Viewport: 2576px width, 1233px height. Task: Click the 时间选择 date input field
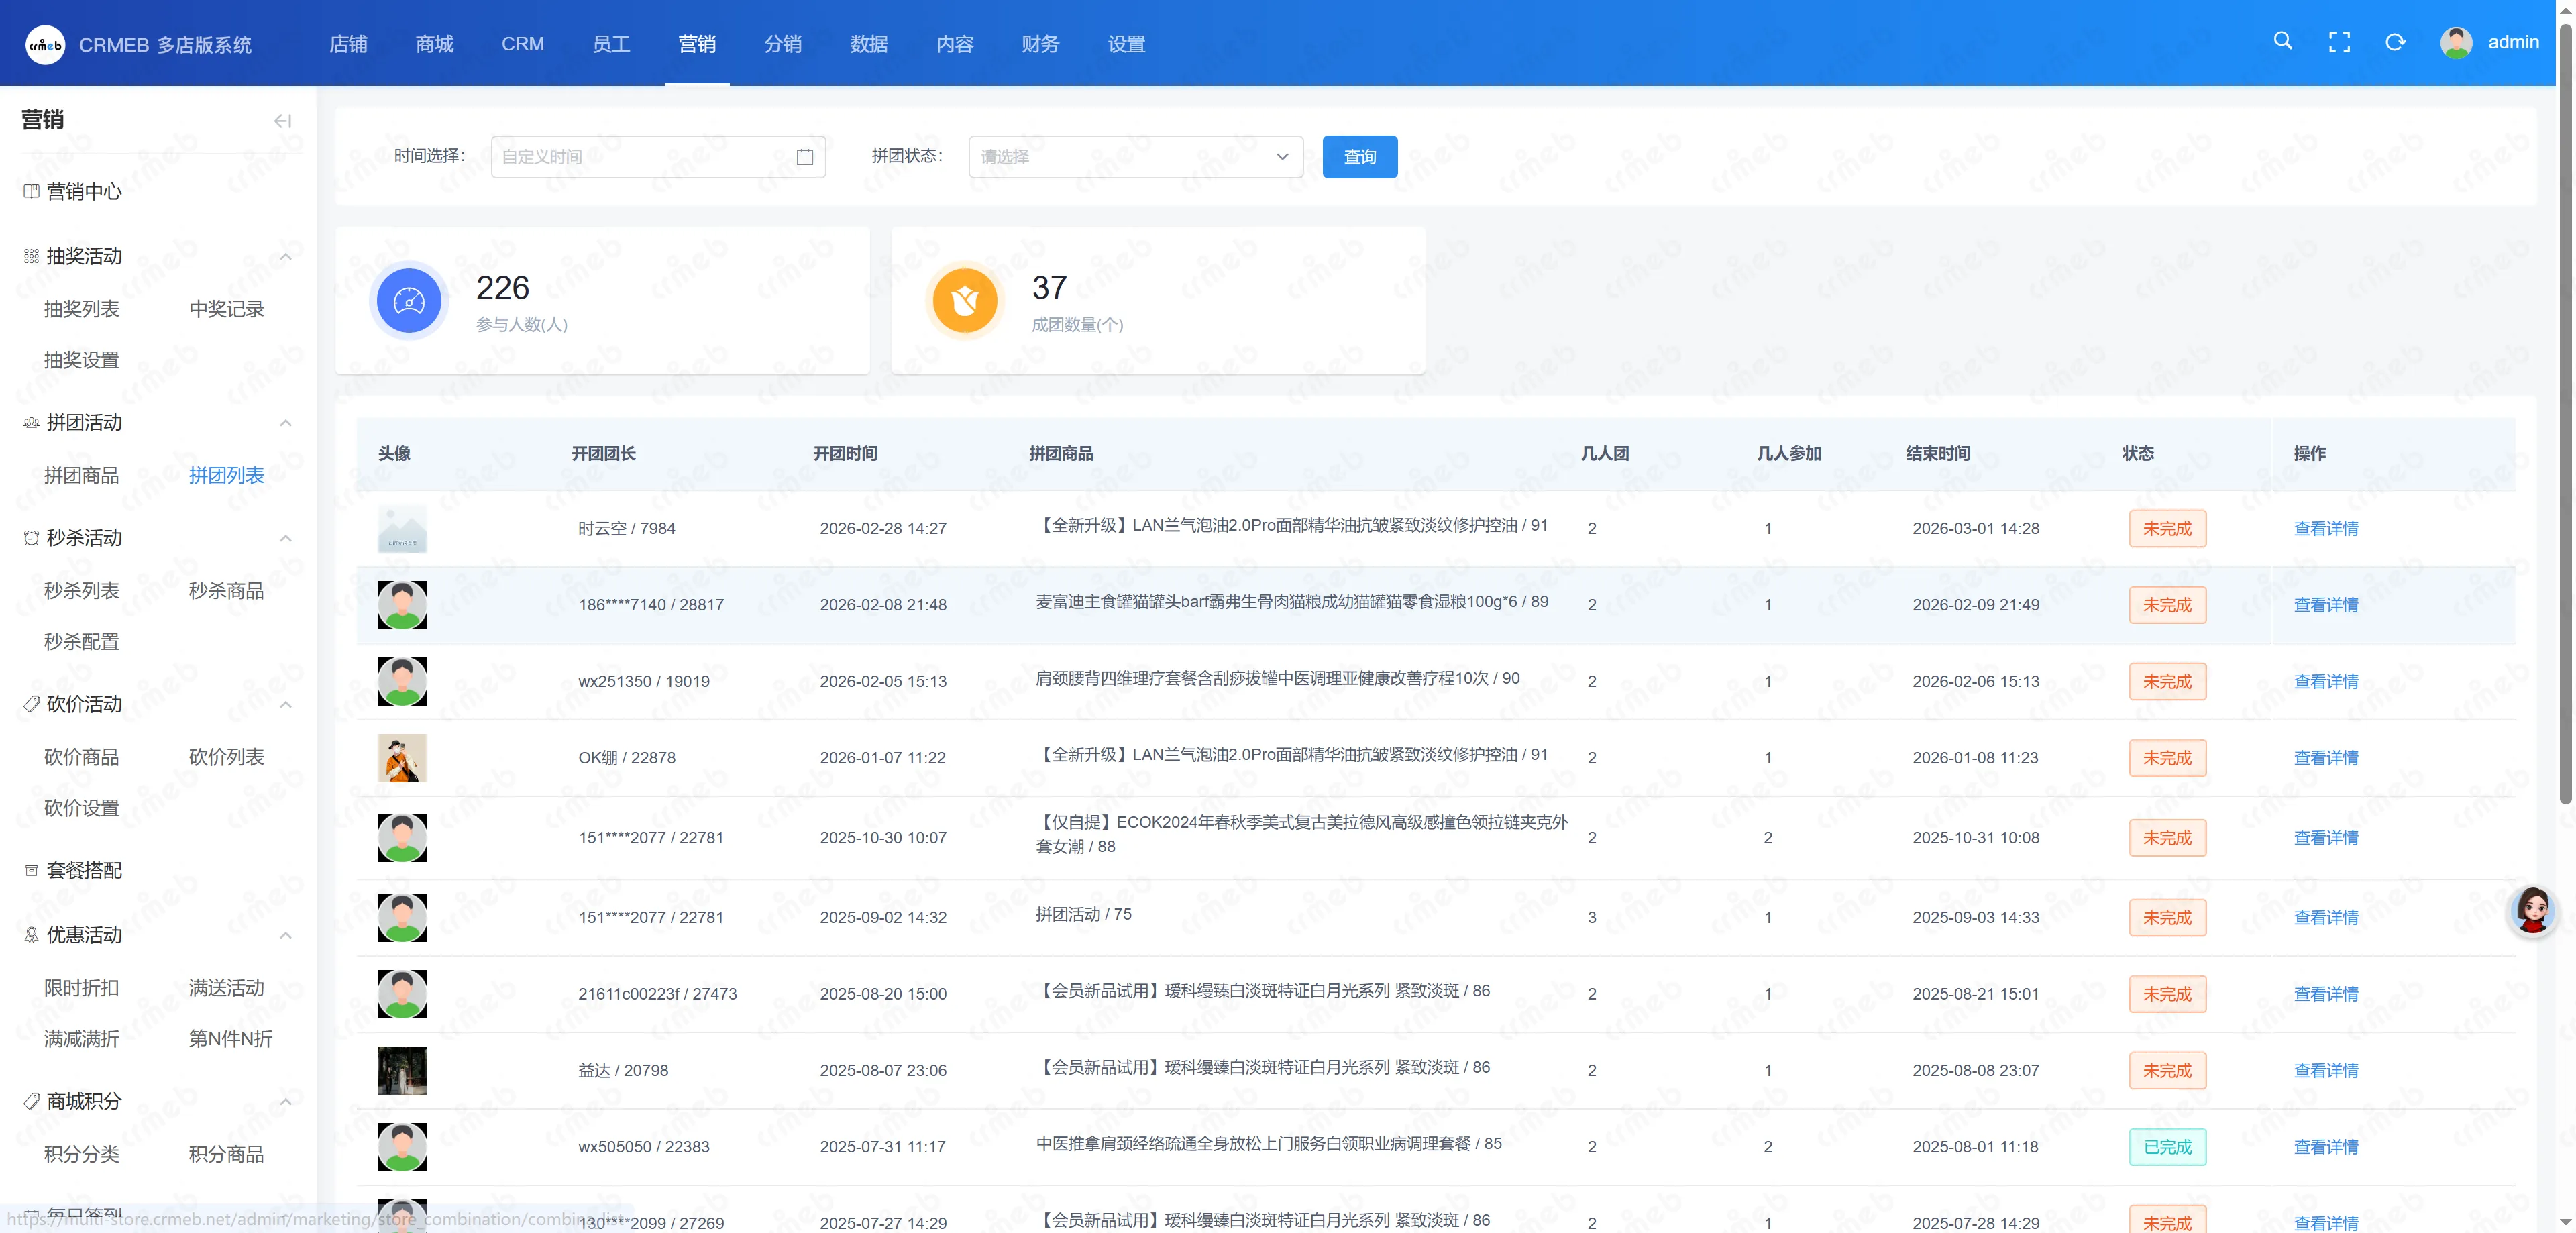tap(658, 157)
